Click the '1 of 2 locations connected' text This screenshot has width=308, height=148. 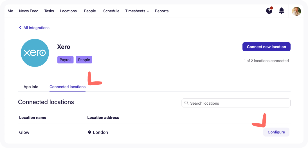[x=266, y=61]
